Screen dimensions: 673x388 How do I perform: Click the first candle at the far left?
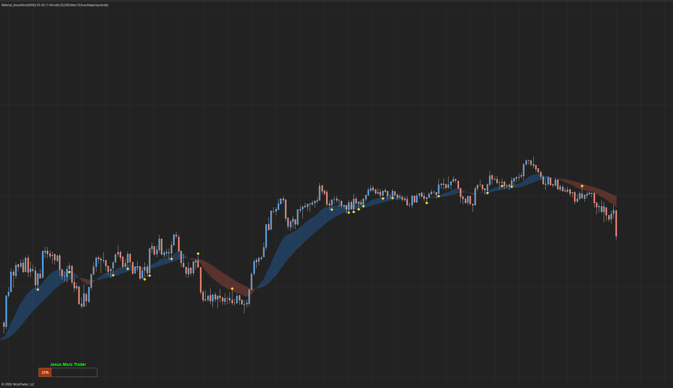[x=4, y=325]
